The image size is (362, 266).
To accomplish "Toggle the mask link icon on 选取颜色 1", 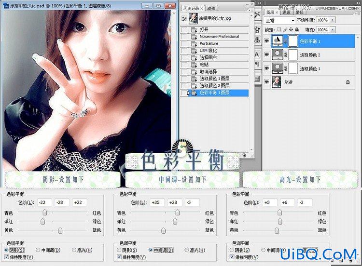I will click(286, 69).
